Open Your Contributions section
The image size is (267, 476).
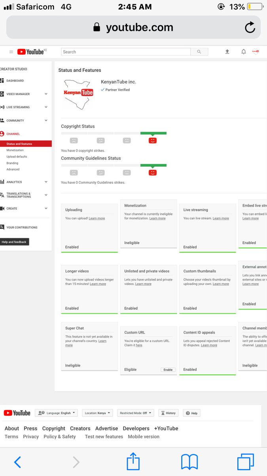[22, 228]
